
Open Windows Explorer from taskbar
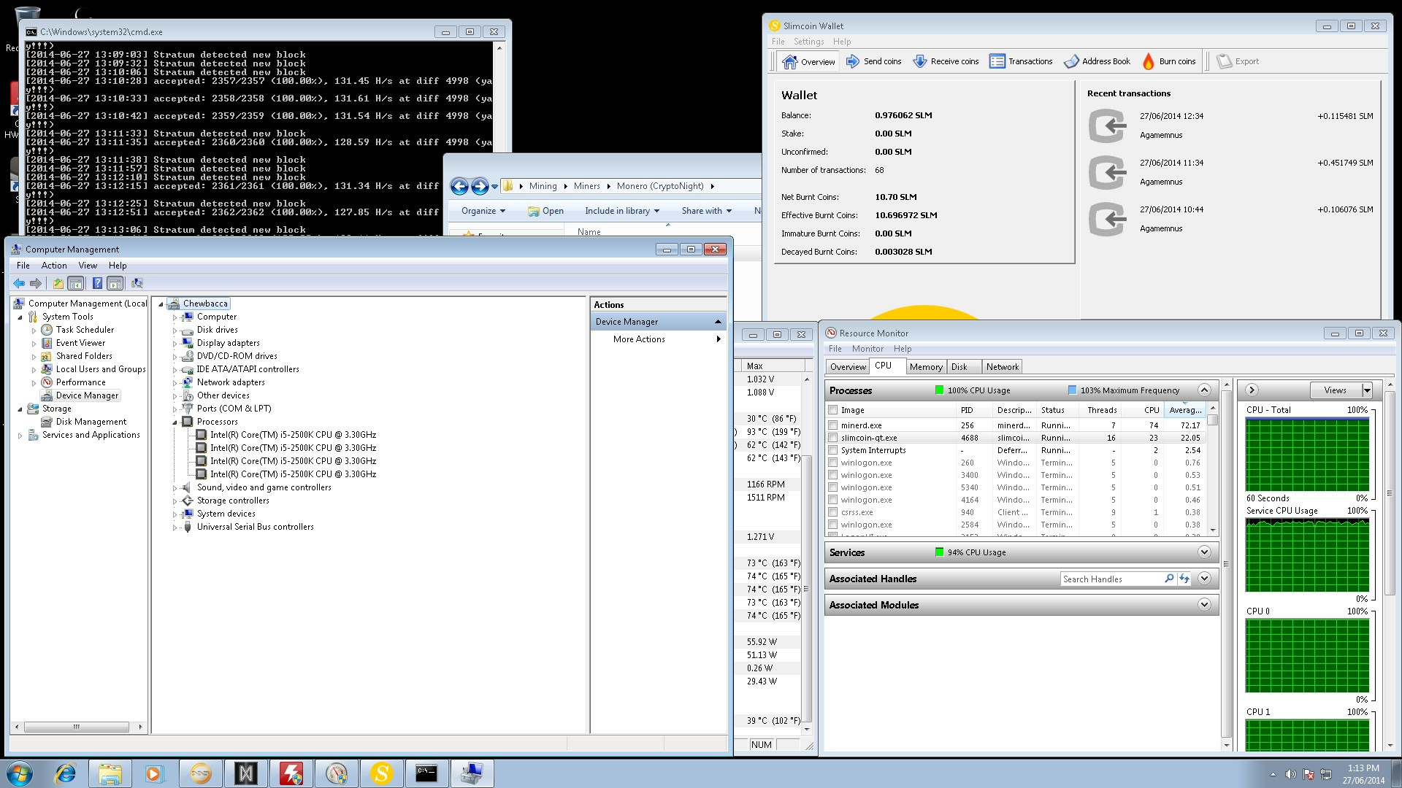110,773
